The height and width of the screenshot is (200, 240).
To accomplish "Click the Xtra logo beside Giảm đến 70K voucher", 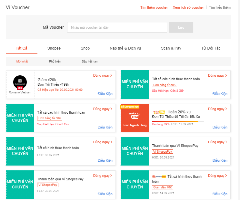I will 159,177.
